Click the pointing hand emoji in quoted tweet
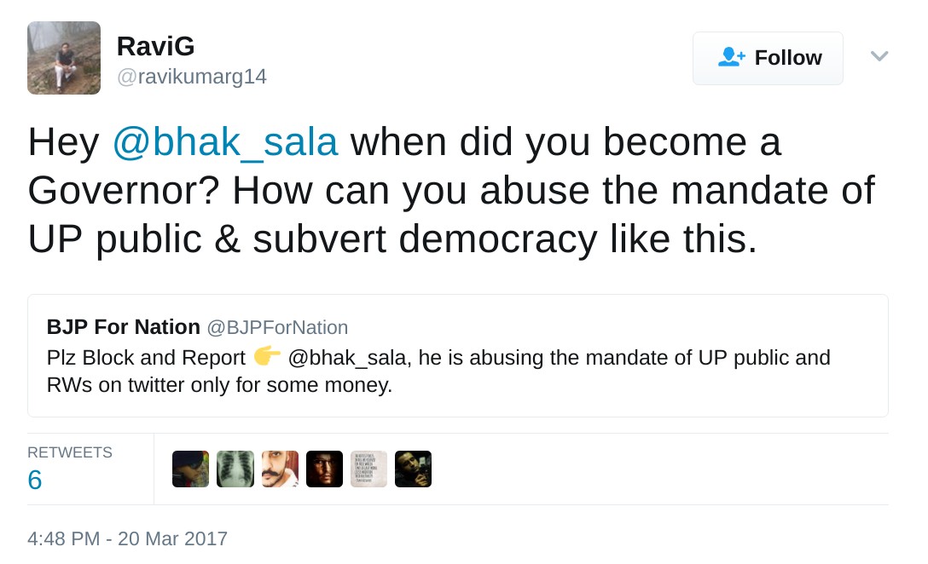 point(267,356)
